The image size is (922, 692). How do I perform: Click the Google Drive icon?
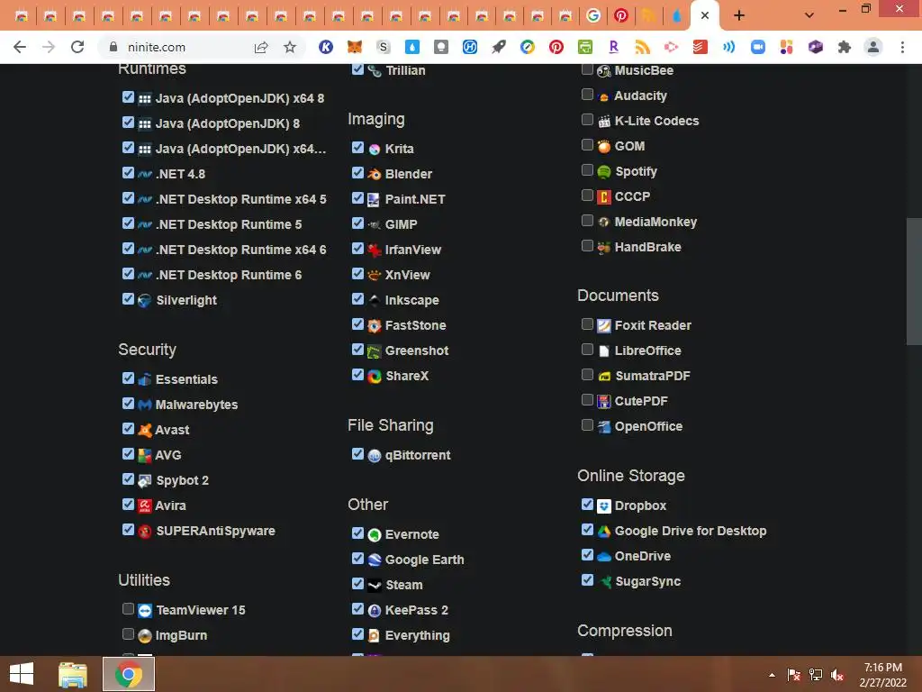click(604, 532)
